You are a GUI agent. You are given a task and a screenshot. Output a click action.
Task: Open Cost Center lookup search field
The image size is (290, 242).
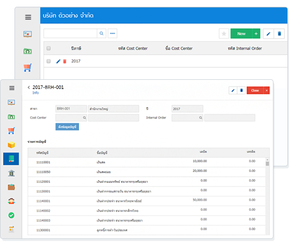coord(71,118)
